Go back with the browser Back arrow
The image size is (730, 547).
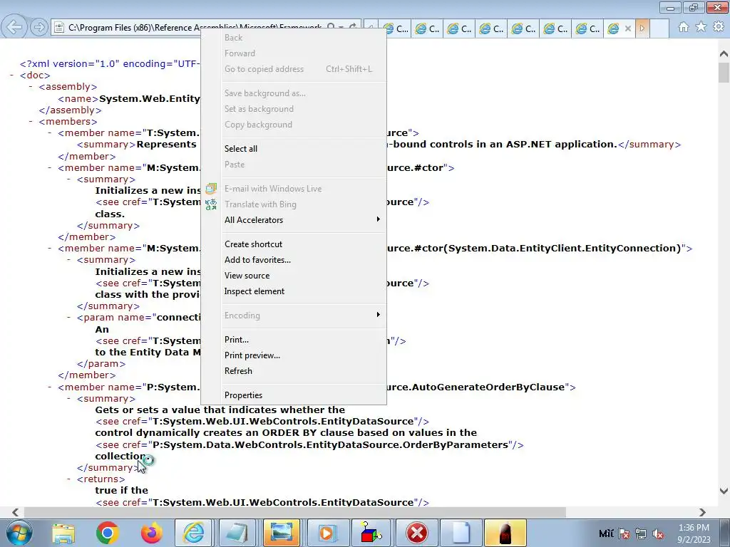(x=14, y=27)
